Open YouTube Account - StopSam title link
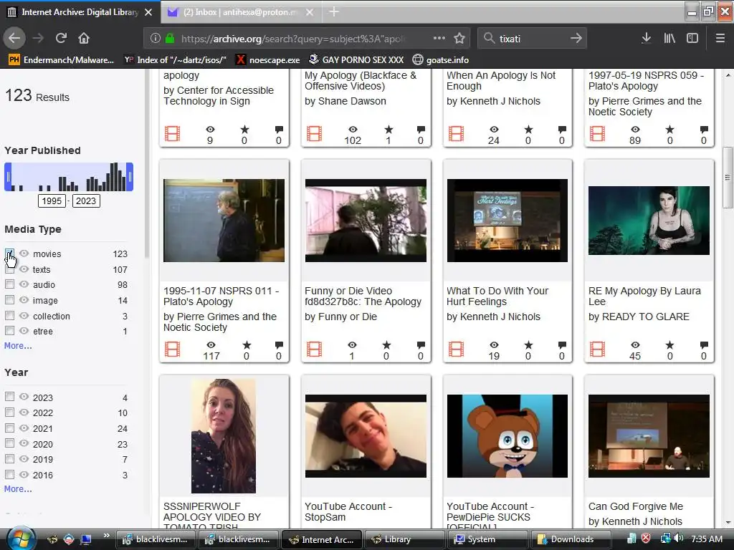 [348, 511]
